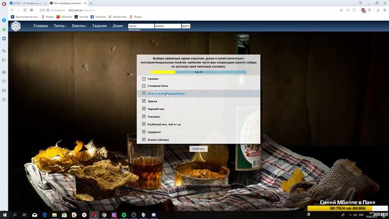Open the Lamoda bookmark
The image size is (389, 219).
pos(81,17)
